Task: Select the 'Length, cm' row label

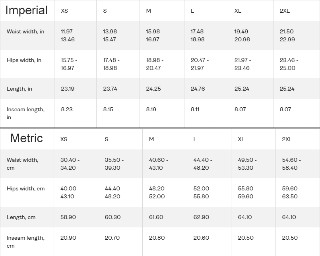Action: point(21,217)
